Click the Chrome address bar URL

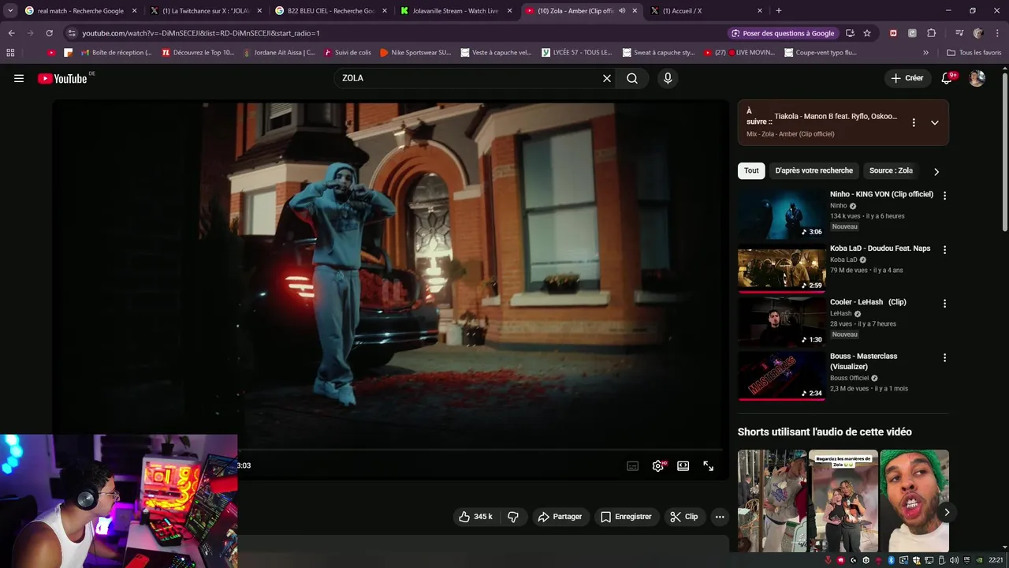pos(200,33)
